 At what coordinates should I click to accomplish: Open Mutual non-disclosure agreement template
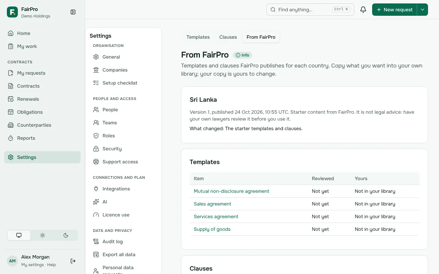point(232,191)
